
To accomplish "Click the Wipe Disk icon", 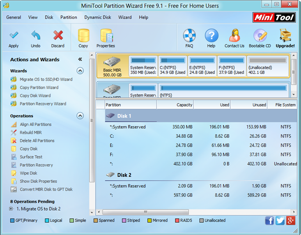I will tap(14, 173).
